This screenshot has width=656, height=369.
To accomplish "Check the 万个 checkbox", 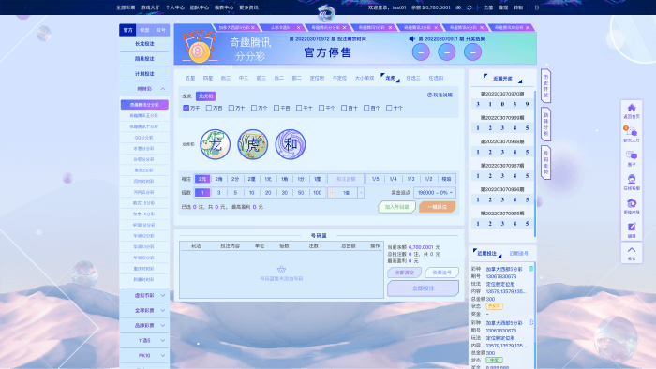I will 254,108.
